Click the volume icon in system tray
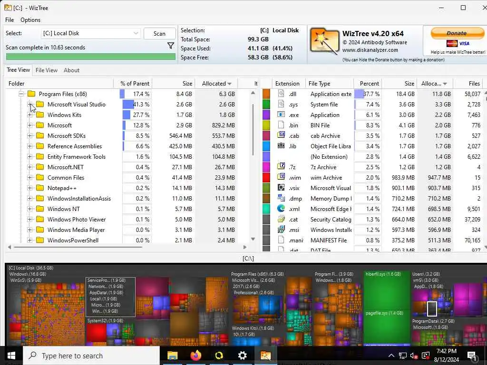Image resolution: width=487 pixels, height=365 pixels. [x=414, y=355]
